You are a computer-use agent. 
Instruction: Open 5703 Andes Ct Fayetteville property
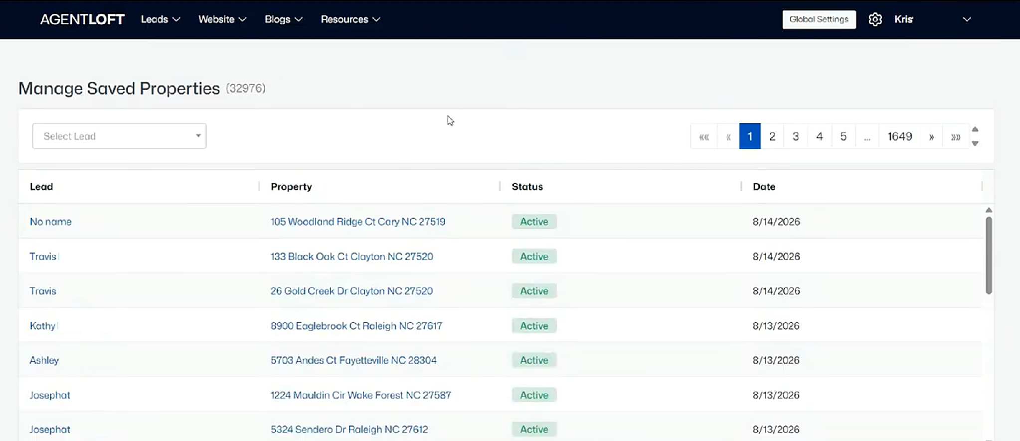pyautogui.click(x=353, y=360)
